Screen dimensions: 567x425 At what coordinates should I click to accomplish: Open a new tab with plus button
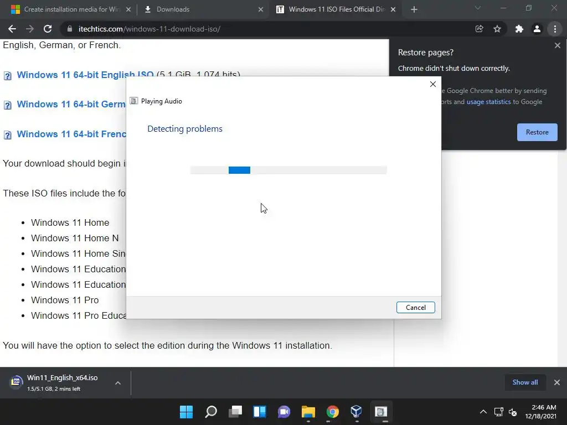414,9
